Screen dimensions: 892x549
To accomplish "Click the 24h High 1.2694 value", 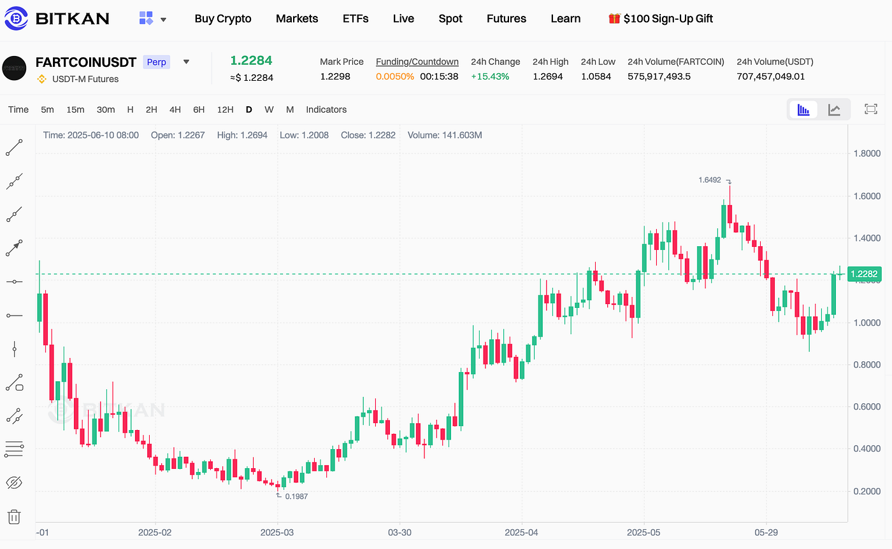I will click(548, 76).
